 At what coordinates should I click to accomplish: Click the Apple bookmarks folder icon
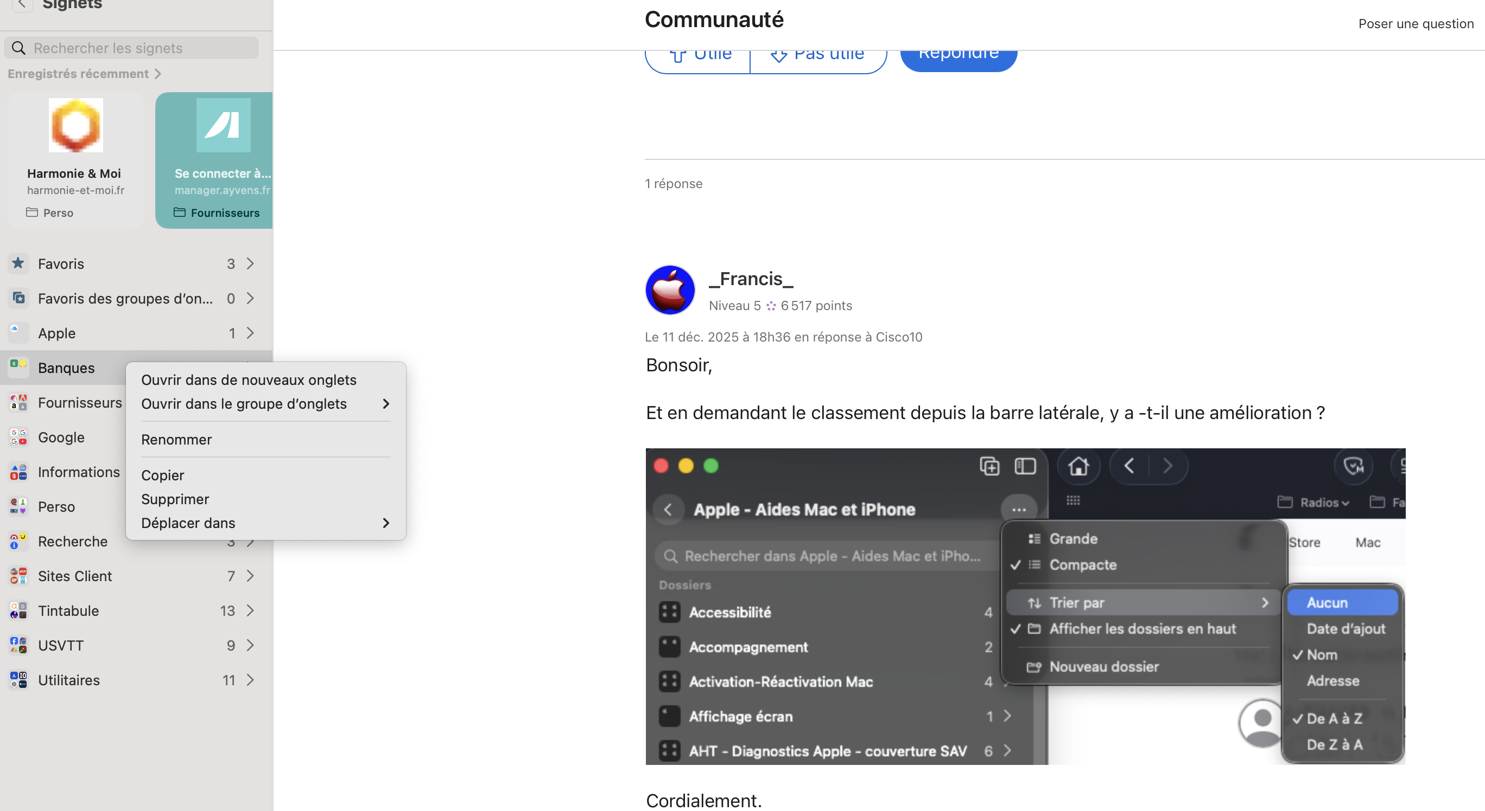tap(18, 333)
